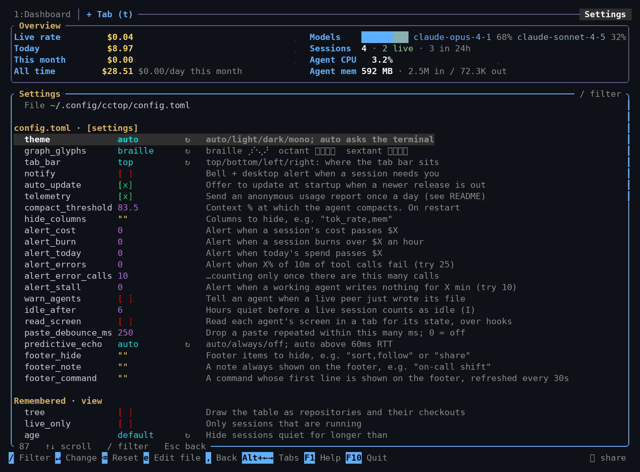Viewport: 640px width, 472px height.
Task: Change the theme value auto
Action: [x=128, y=140]
